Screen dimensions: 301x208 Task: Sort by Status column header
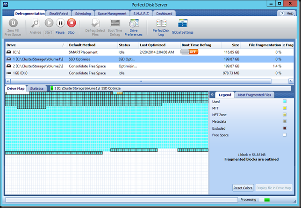[128, 45]
